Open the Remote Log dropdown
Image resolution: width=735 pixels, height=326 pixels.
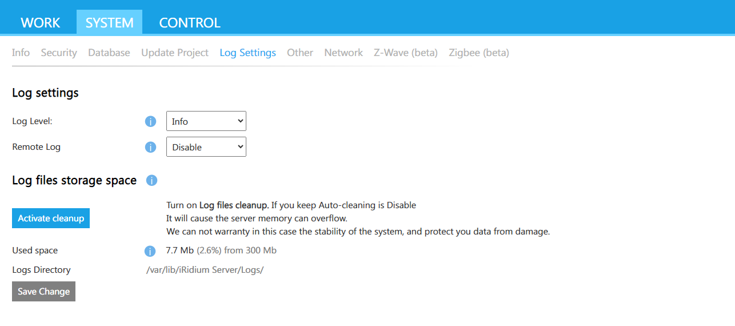206,147
